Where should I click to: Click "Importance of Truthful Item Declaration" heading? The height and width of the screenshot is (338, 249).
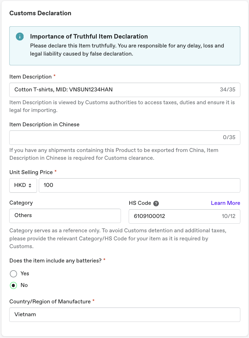[x=89, y=36]
